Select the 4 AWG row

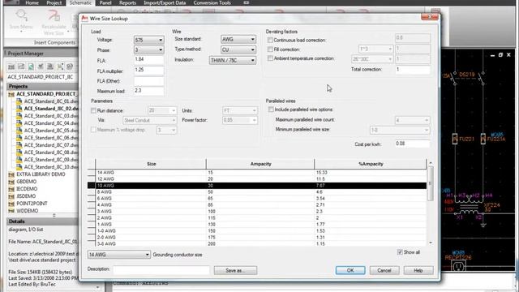[257, 205]
